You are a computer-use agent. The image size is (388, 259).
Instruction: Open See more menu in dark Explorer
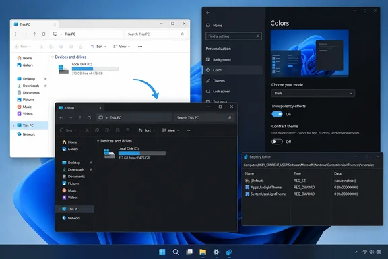pyautogui.click(x=189, y=130)
